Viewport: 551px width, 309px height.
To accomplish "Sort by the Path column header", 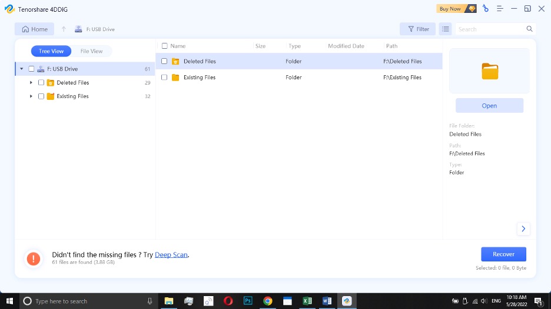I will (392, 46).
